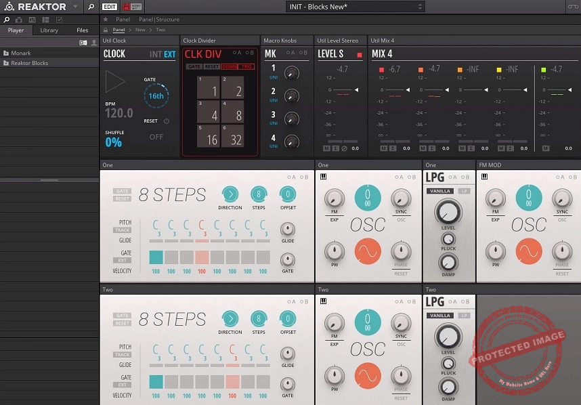Select the Panel view tab
The height and width of the screenshot is (405, 581).
click(123, 19)
